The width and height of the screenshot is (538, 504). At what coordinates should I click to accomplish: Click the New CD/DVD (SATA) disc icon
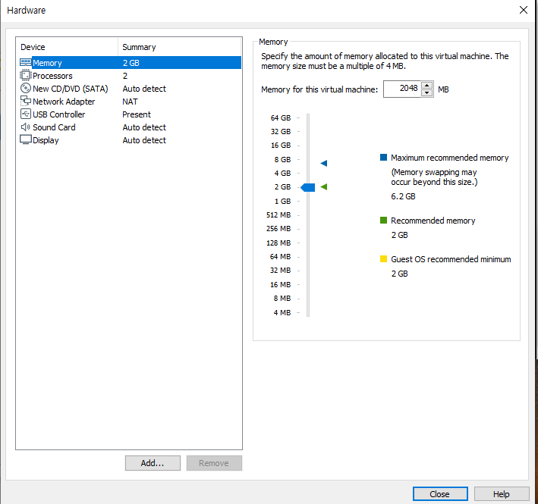(26, 89)
